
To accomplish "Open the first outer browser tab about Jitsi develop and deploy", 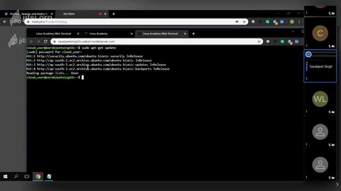I will (x=29, y=14).
